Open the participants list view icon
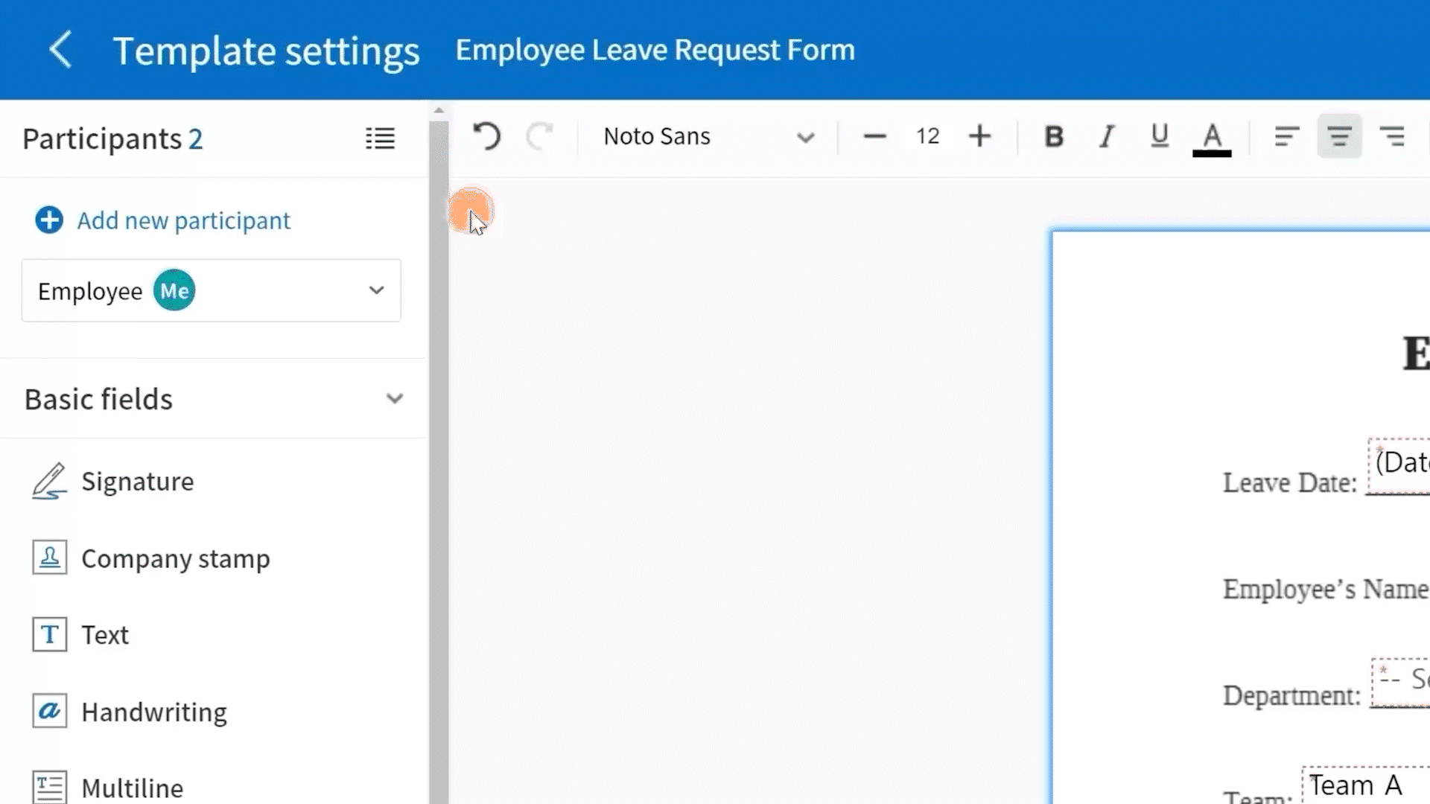 (380, 138)
